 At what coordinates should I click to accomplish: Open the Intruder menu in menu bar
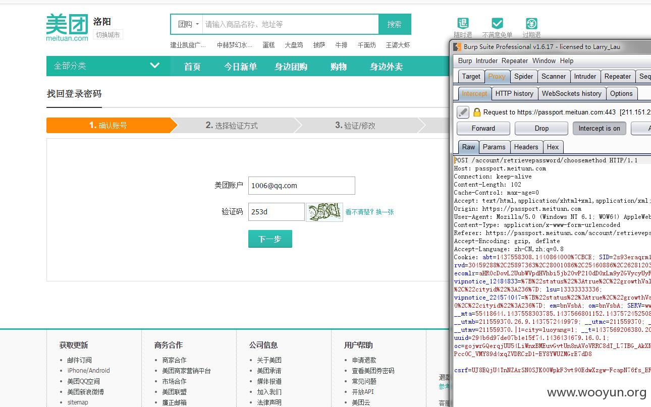pyautogui.click(x=486, y=61)
